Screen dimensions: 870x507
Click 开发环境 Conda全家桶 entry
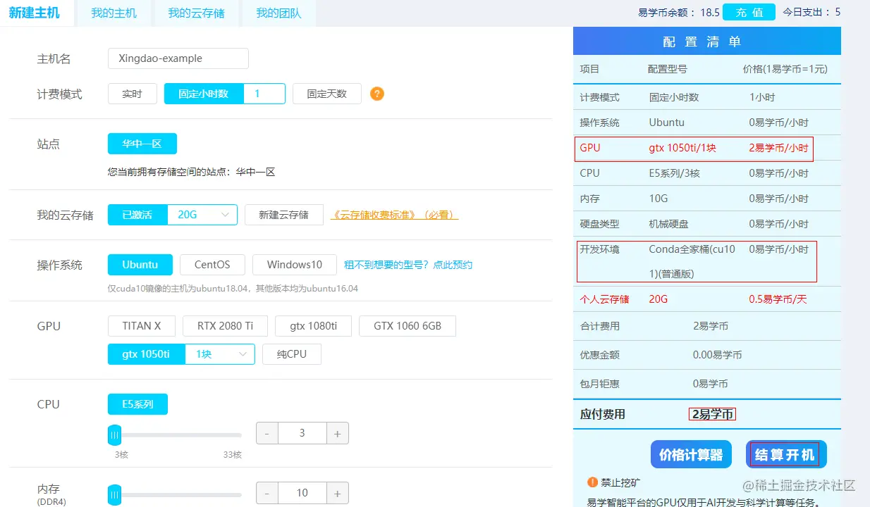[x=692, y=261]
